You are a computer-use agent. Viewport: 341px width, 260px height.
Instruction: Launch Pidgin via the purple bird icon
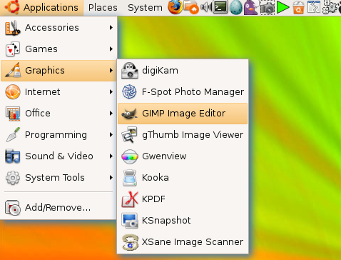click(x=251, y=7)
